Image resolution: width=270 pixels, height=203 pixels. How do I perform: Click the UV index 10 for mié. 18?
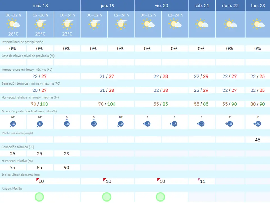[x=40, y=181]
